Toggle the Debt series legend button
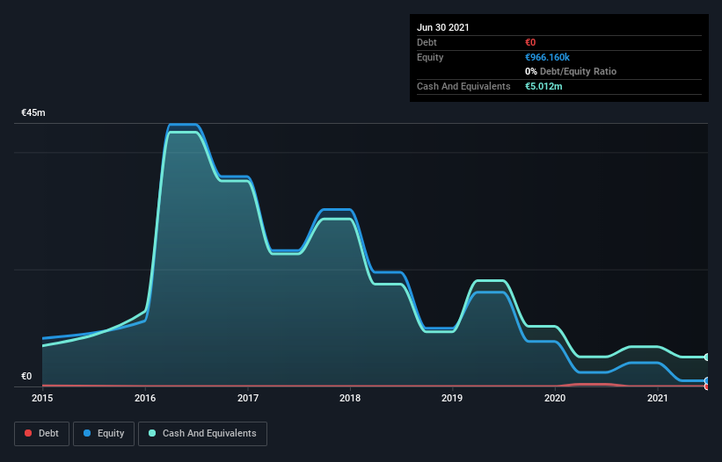722x462 pixels. click(x=42, y=434)
